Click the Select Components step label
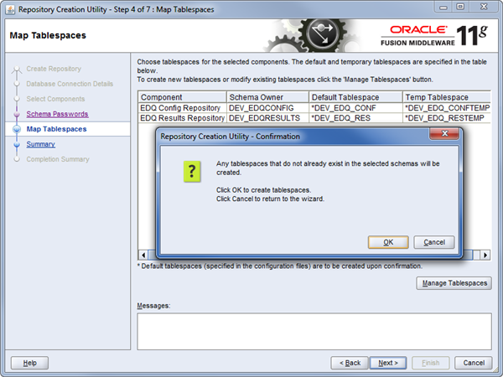The height and width of the screenshot is (377, 503). tap(55, 99)
